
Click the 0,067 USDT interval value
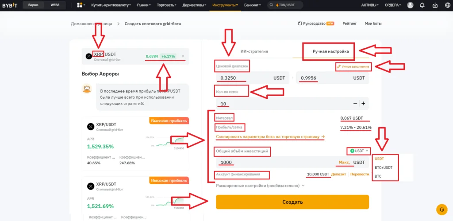pos(352,118)
